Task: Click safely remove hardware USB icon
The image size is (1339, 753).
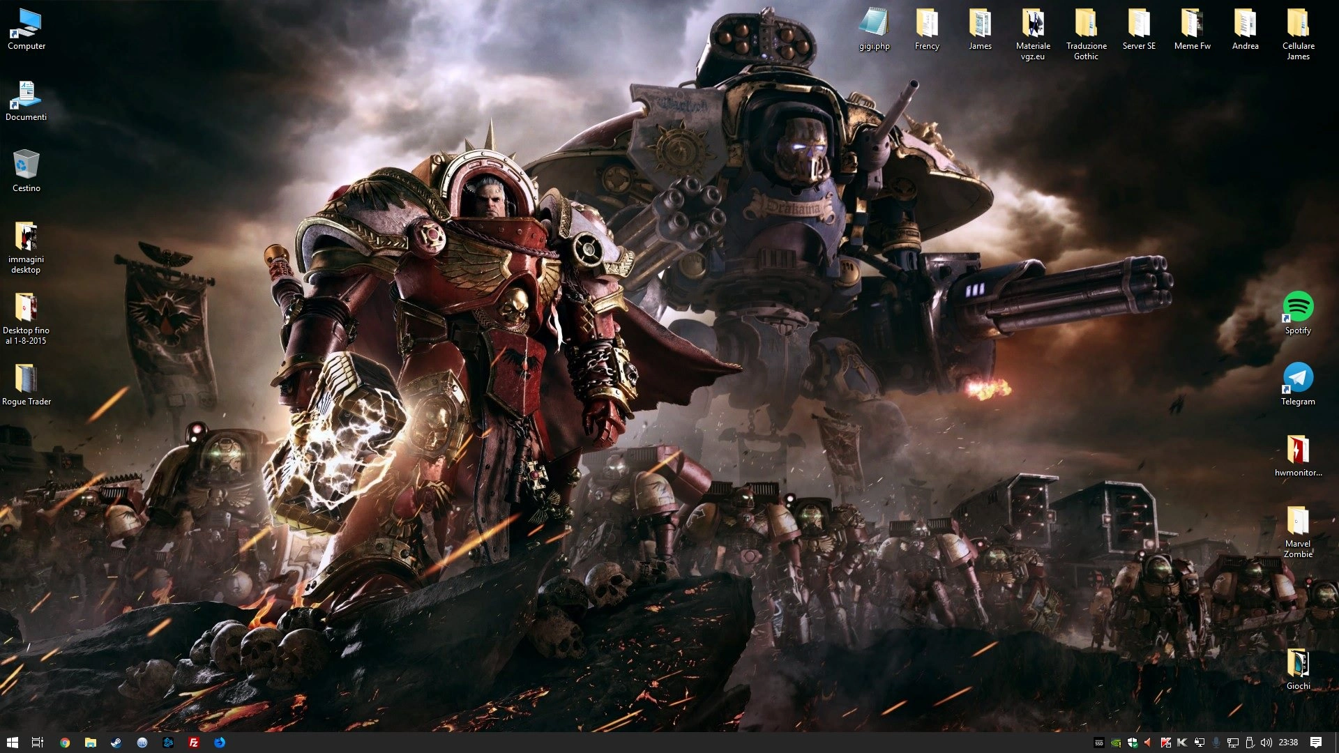Action: 1250,743
